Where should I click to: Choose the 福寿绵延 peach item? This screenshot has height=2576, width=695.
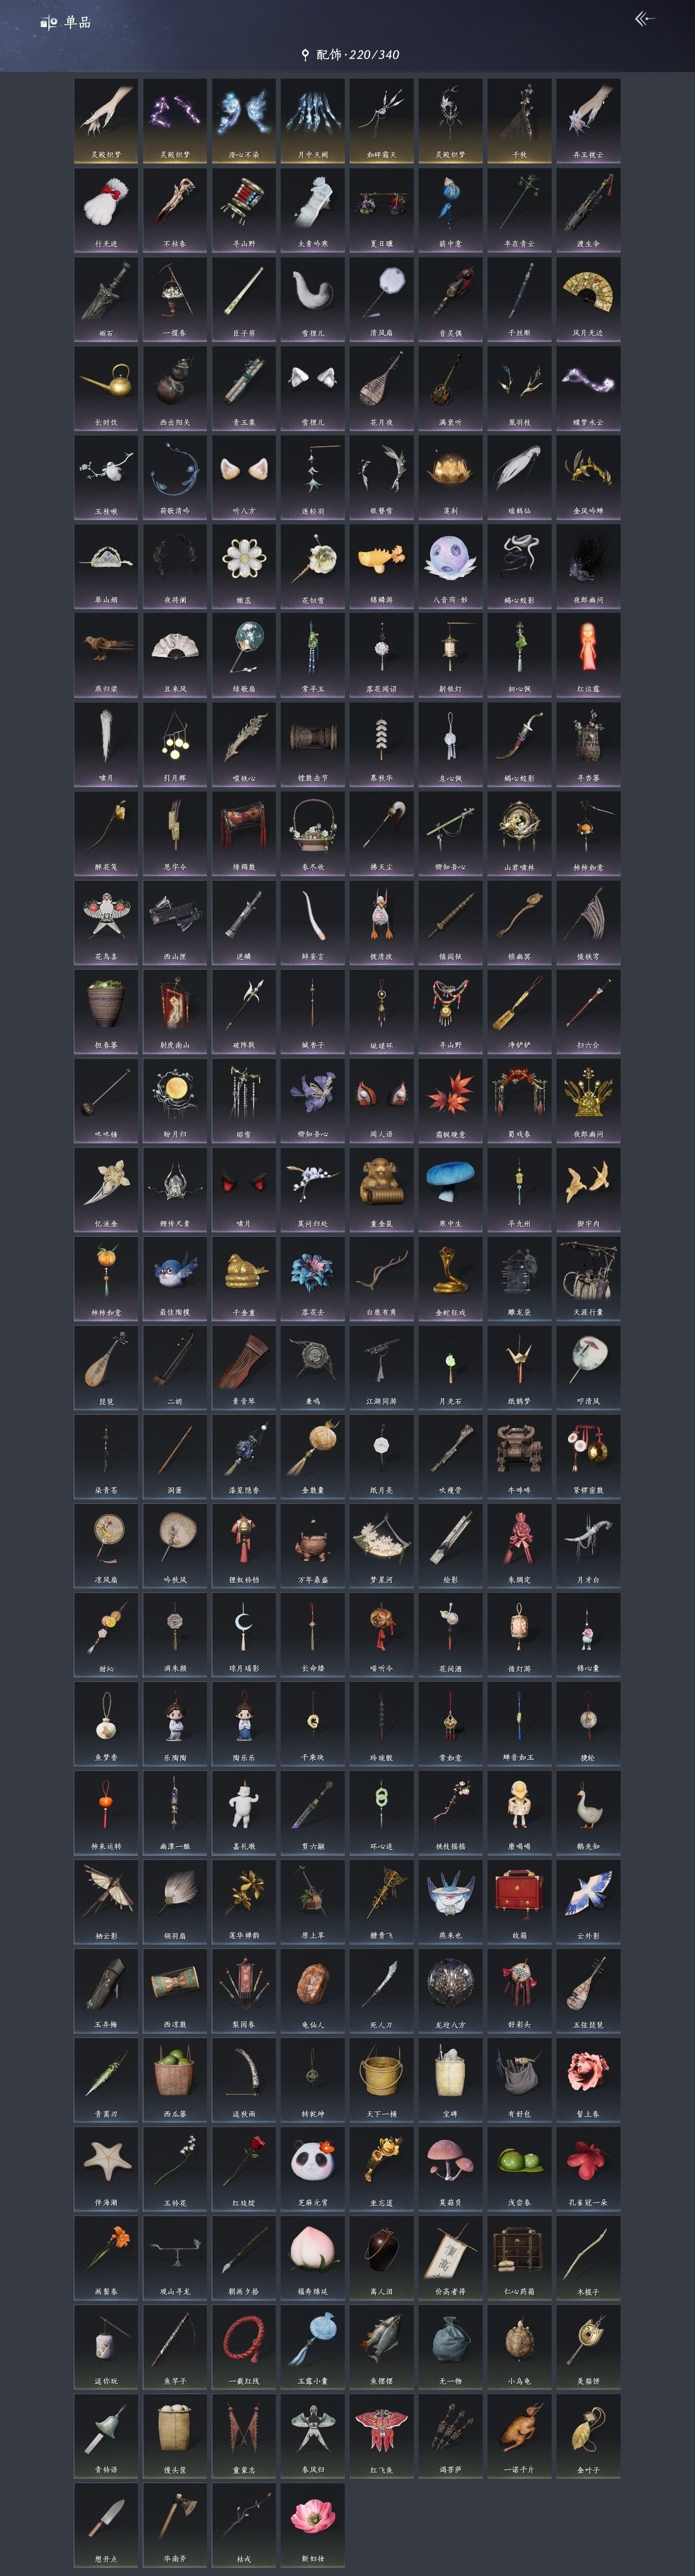coord(312,2258)
